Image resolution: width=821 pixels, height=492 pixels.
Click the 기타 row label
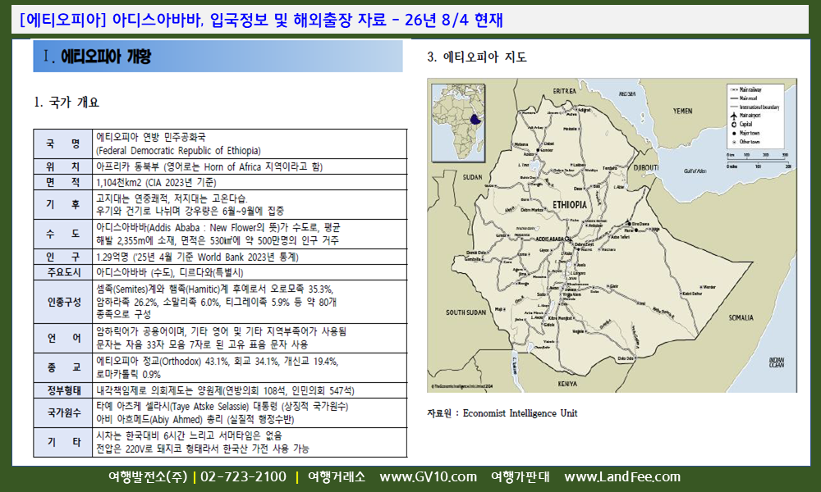[x=63, y=442]
